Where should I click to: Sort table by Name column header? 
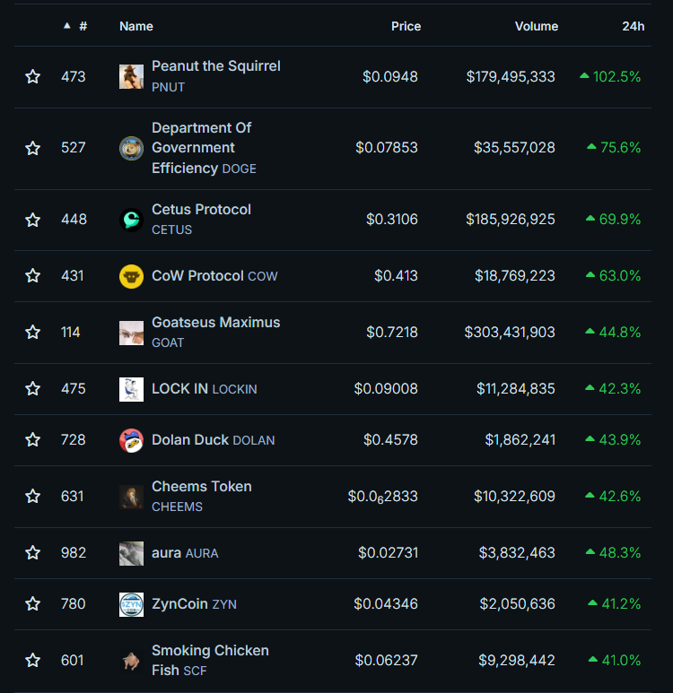136,26
